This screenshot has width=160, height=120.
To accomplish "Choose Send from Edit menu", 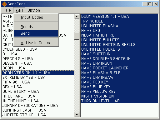I will [x=36, y=33].
